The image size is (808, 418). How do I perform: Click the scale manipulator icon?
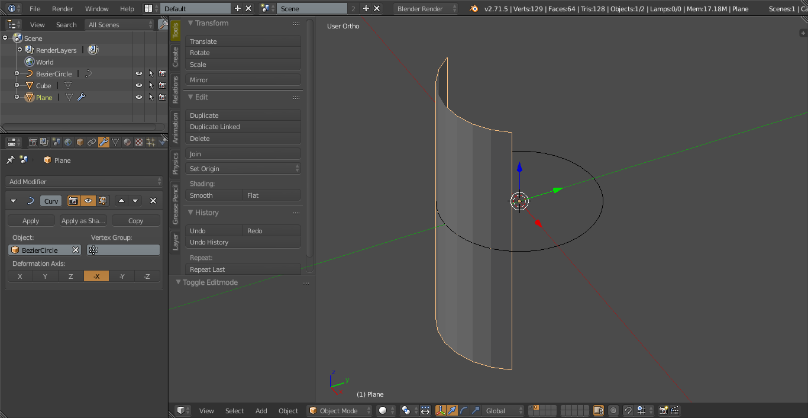click(475, 410)
